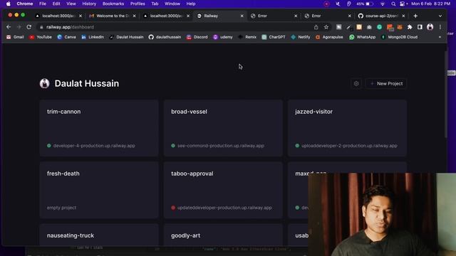This screenshot has height=256, width=456.
Task: Click see-commond-production.up.railway.app link
Action: click(221, 146)
